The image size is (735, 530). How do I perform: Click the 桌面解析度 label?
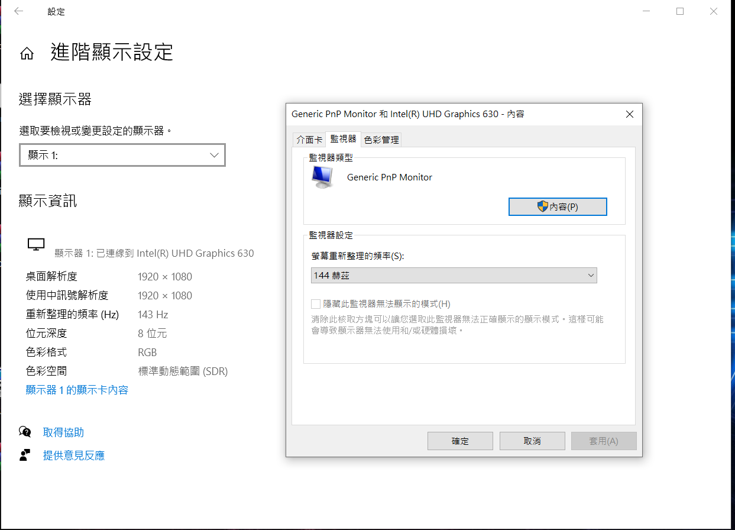tap(51, 276)
